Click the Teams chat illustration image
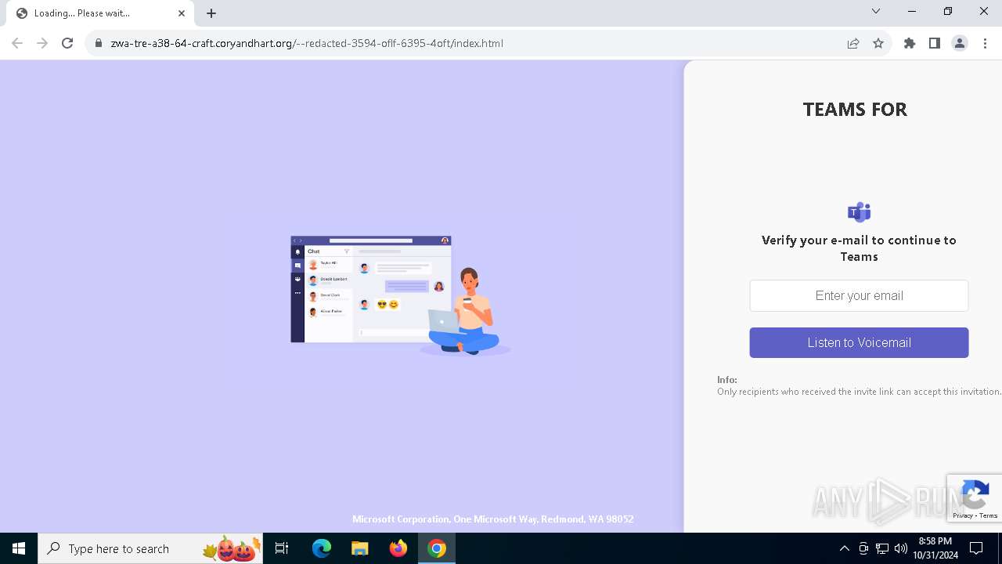 click(400, 295)
